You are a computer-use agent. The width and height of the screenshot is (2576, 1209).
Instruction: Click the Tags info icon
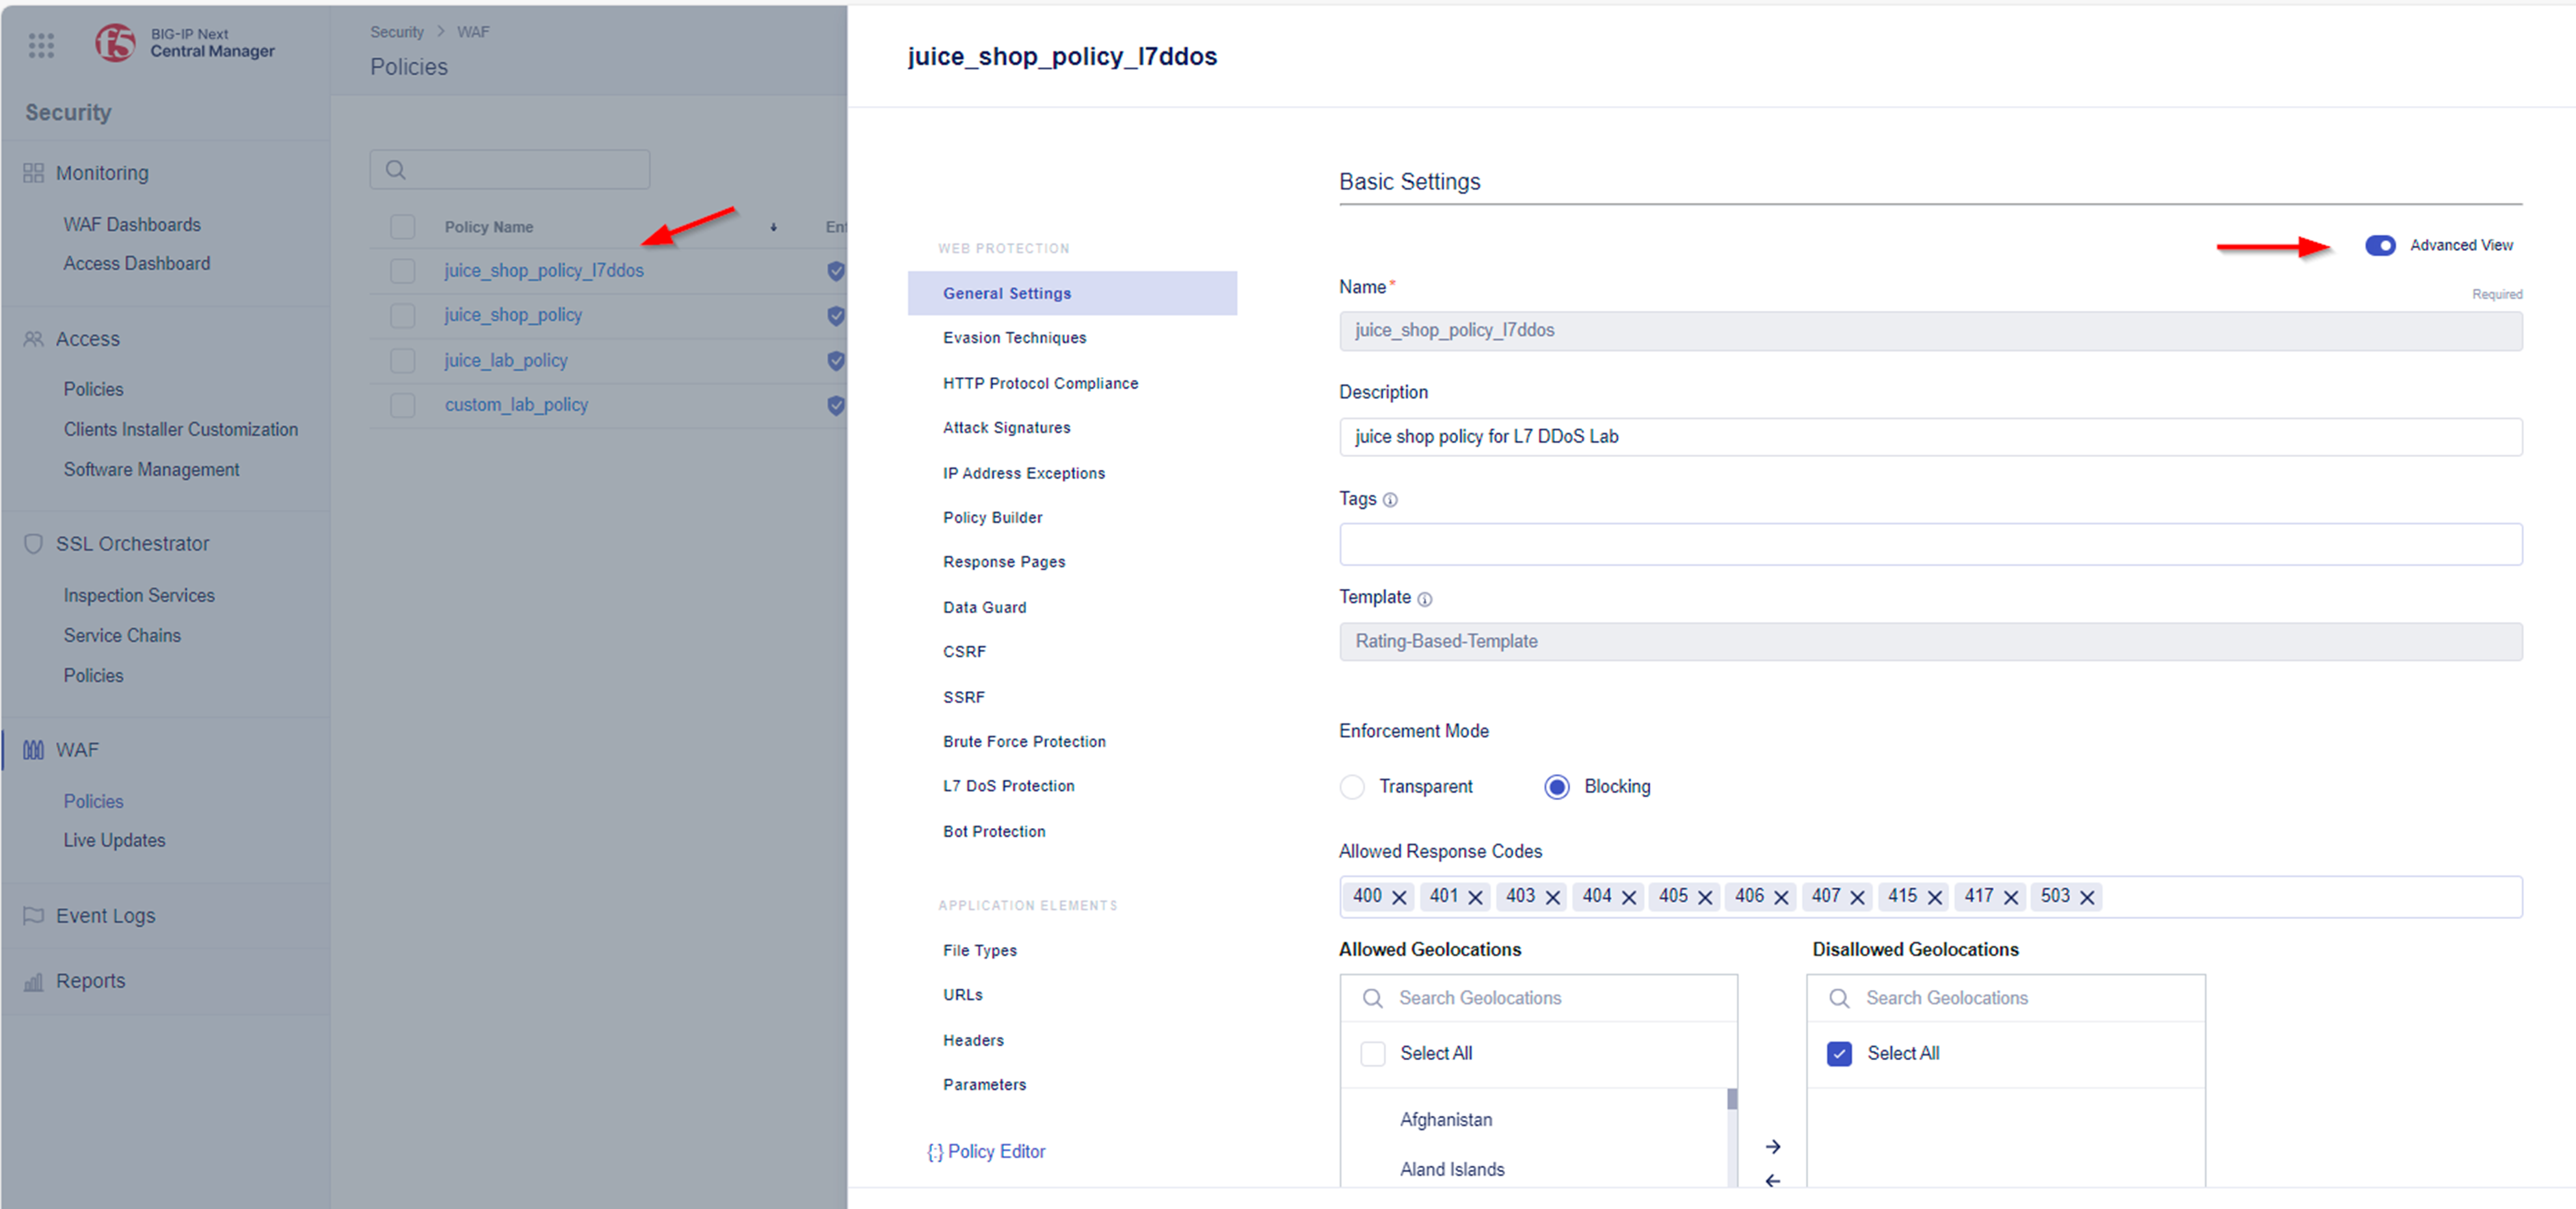1390,500
